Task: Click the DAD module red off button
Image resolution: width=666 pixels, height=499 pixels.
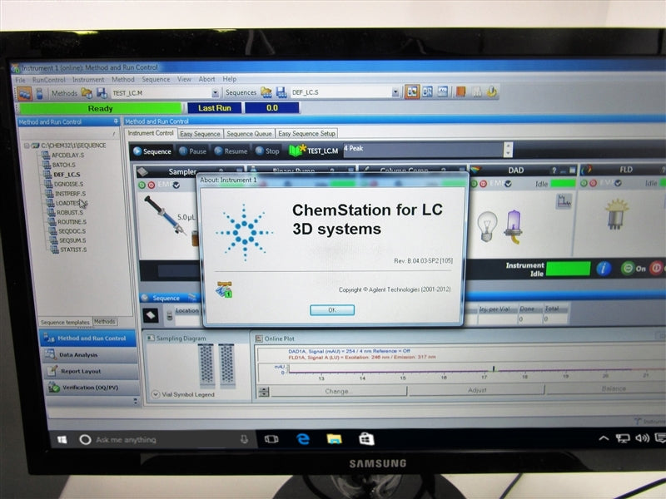Action: tap(484, 184)
